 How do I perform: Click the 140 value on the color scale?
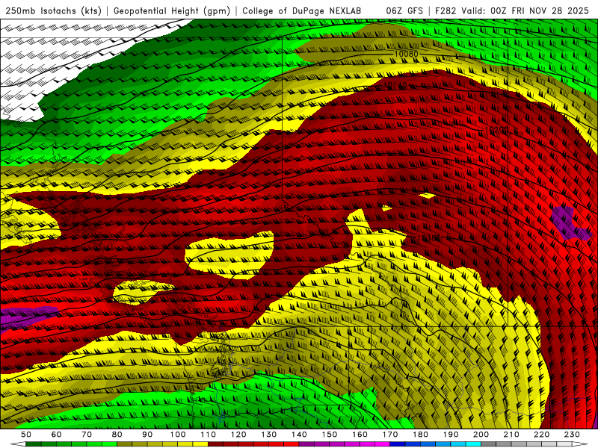pos(299,435)
